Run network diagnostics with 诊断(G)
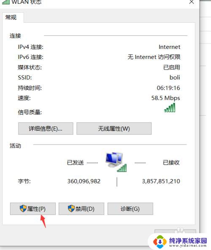 [x=130, y=209]
